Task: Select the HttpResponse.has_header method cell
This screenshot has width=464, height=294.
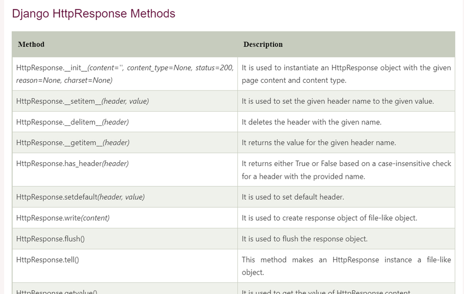Action: [72, 164]
